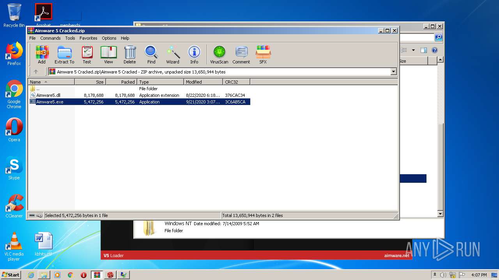Click the drive and key status bar icon
The width and height of the screenshot is (499, 280).
(x=36, y=215)
